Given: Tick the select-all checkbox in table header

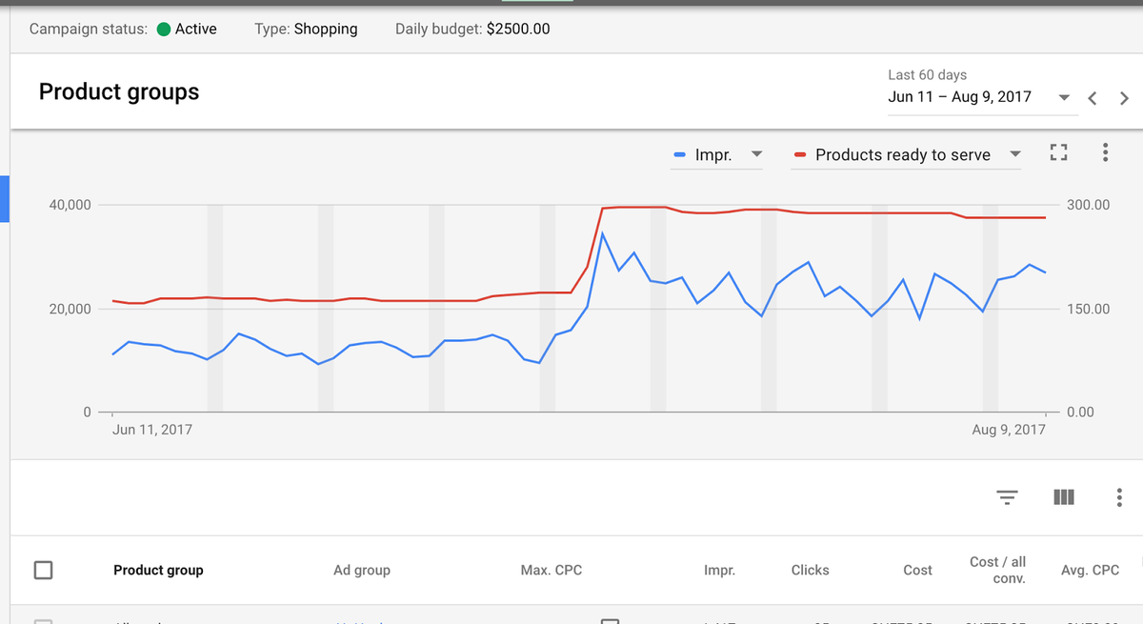Looking at the screenshot, I should (x=43, y=570).
